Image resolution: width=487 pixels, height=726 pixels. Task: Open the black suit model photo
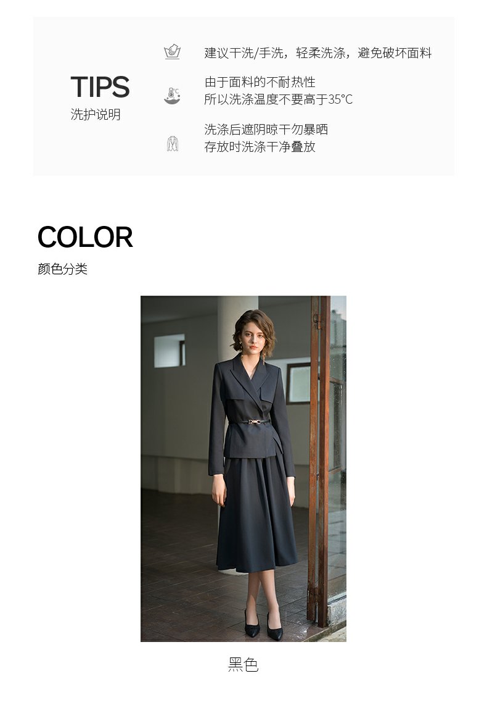point(243,469)
